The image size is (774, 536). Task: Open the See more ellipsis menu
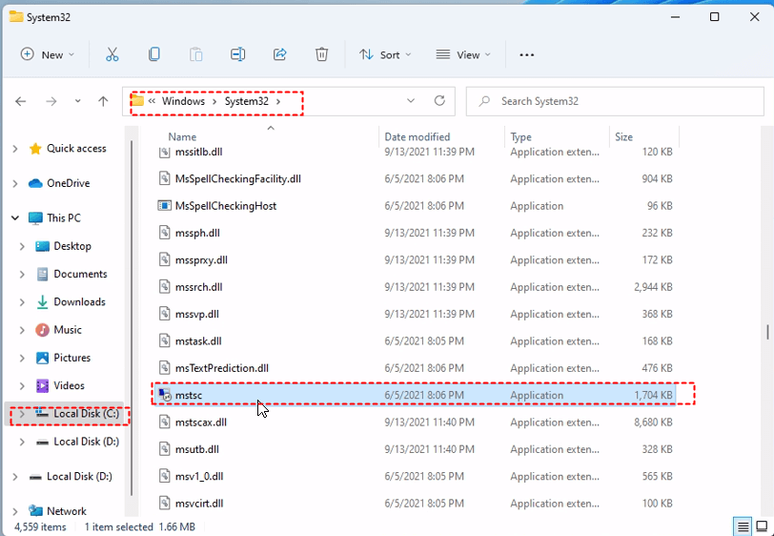click(527, 54)
